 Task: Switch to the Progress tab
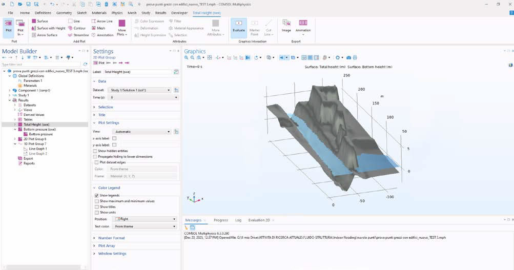click(221, 220)
